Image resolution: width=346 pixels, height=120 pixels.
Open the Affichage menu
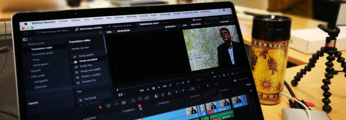(x=131, y=17)
